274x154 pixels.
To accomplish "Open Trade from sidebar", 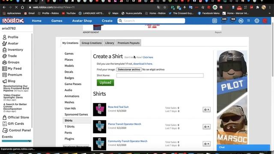I will pyautogui.click(x=10, y=56).
